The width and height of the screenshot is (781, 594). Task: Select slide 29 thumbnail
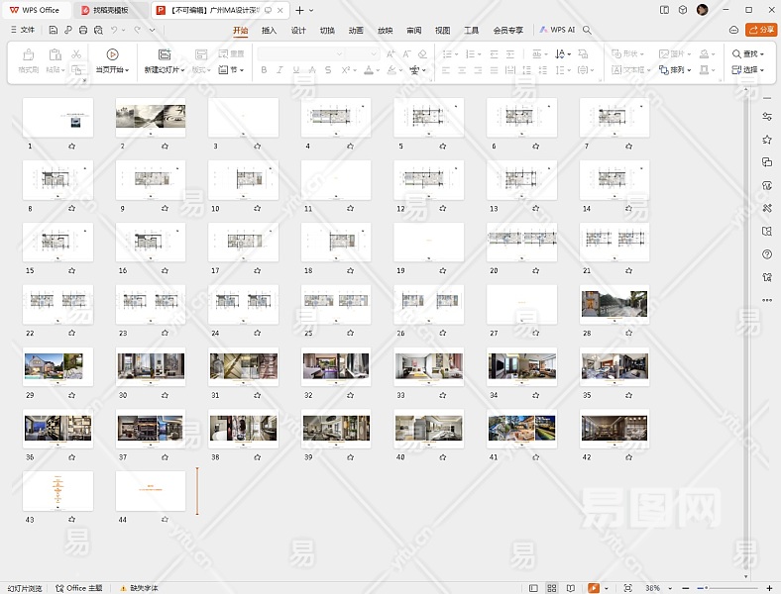[57, 366]
